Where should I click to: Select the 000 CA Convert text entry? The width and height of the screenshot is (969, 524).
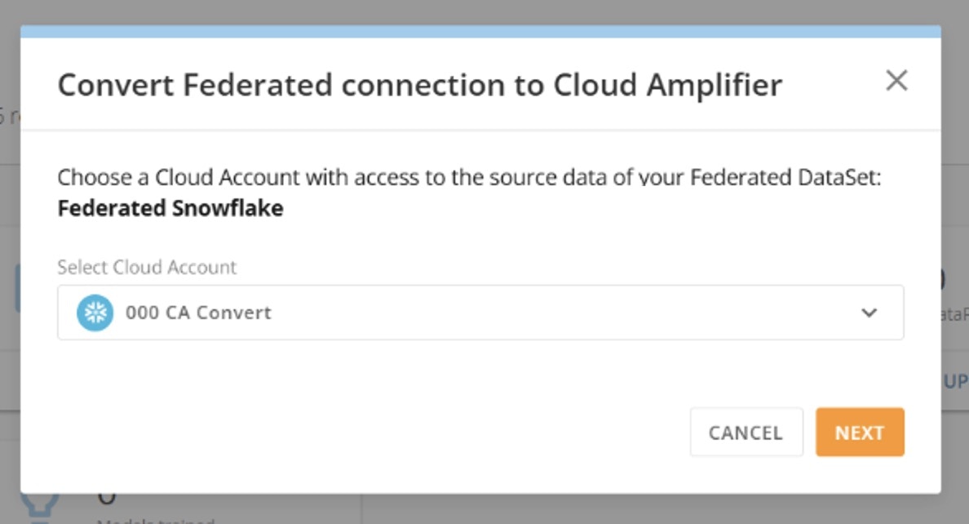tap(198, 313)
